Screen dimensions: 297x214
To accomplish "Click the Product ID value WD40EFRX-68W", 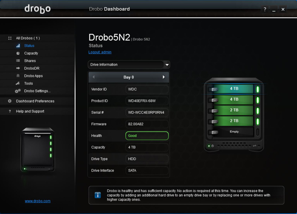I will point(147,101).
